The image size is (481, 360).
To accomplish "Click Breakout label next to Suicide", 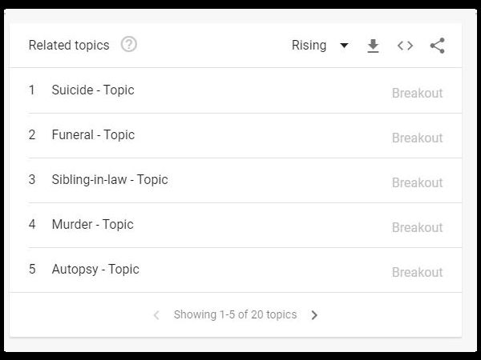I will pyautogui.click(x=417, y=93).
